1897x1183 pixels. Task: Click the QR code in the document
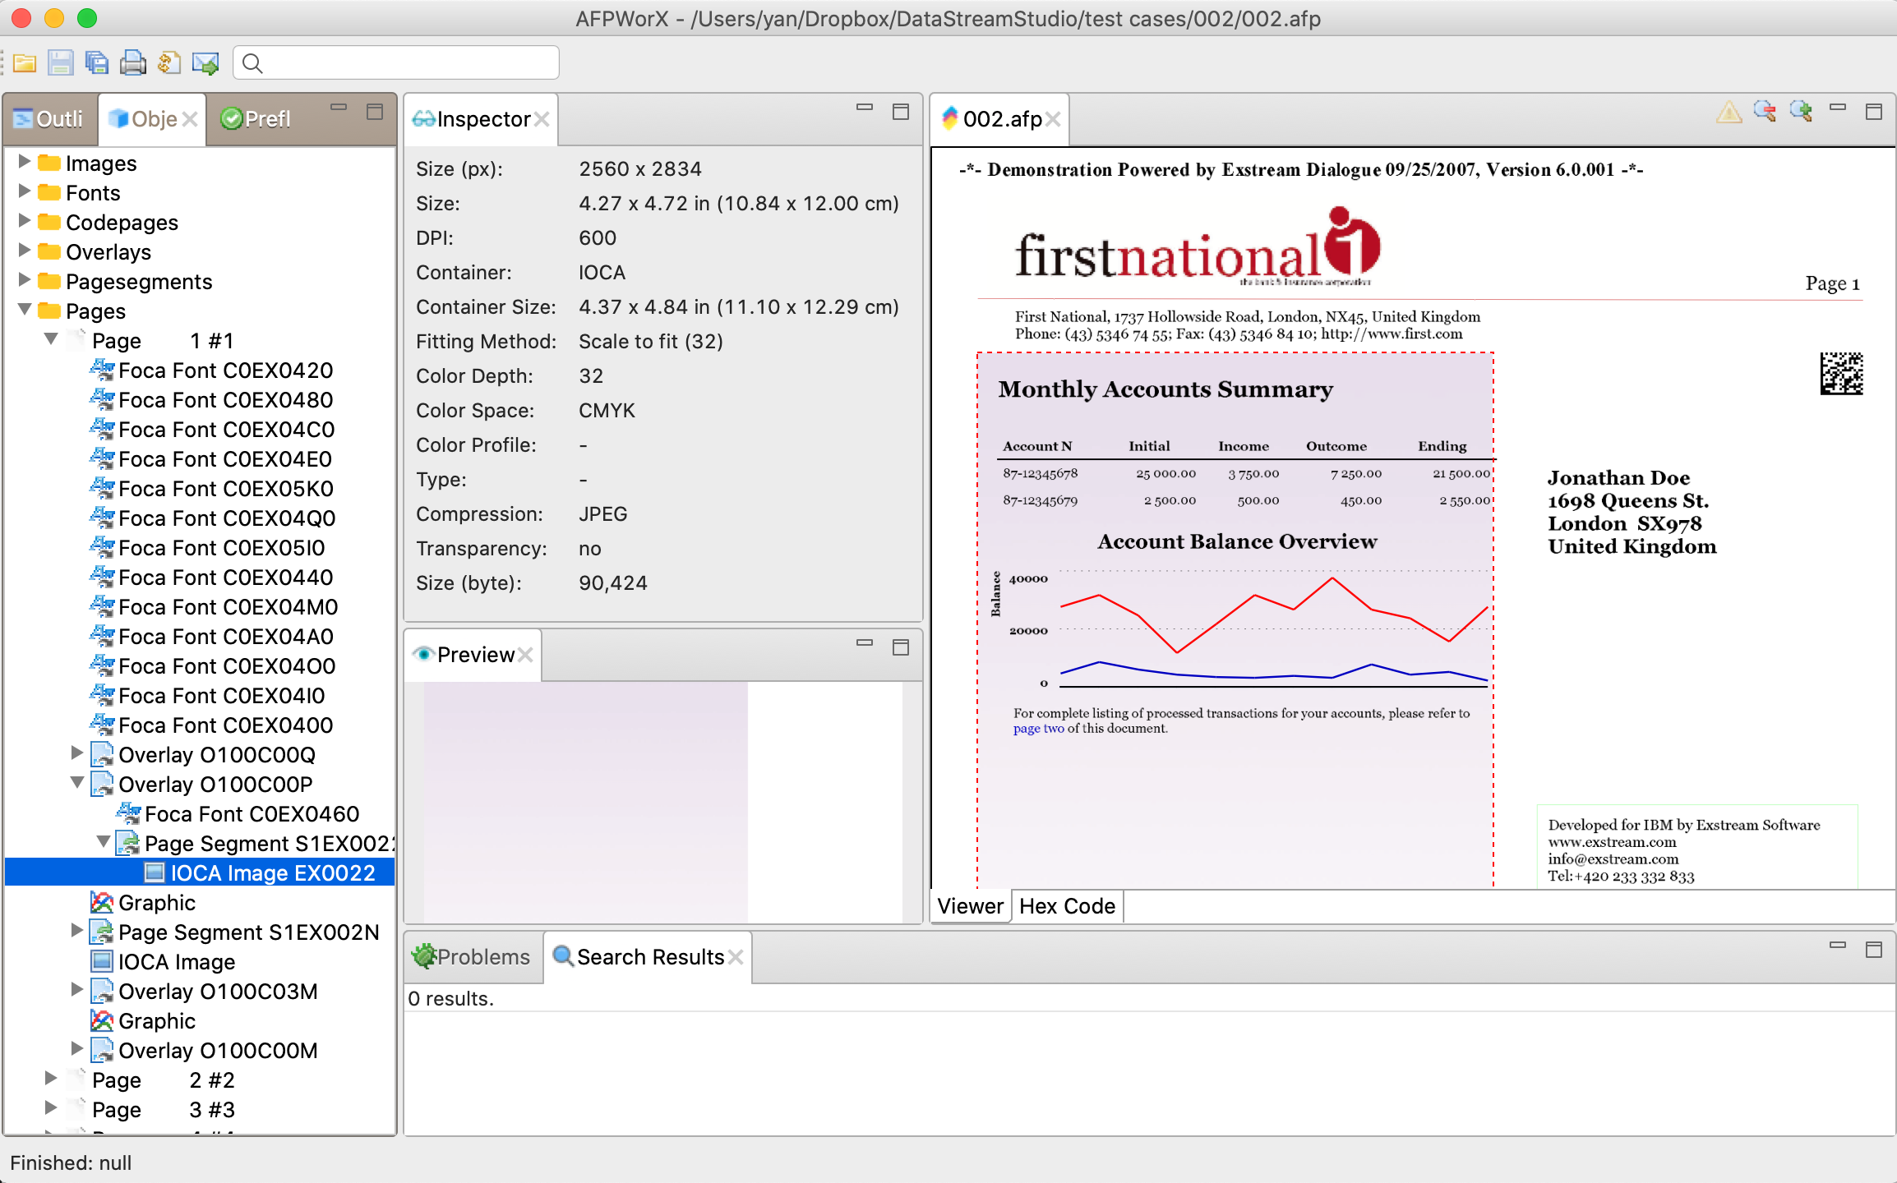click(x=1841, y=374)
